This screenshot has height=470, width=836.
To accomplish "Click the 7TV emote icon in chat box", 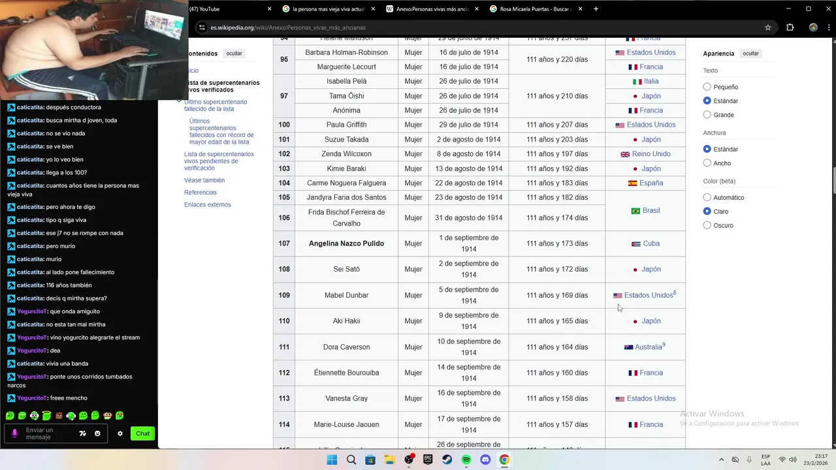I will 82,433.
